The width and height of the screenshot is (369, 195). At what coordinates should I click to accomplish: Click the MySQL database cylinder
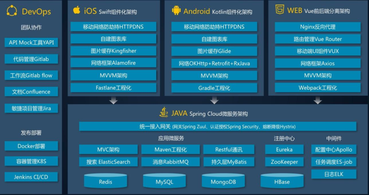tap(164, 180)
